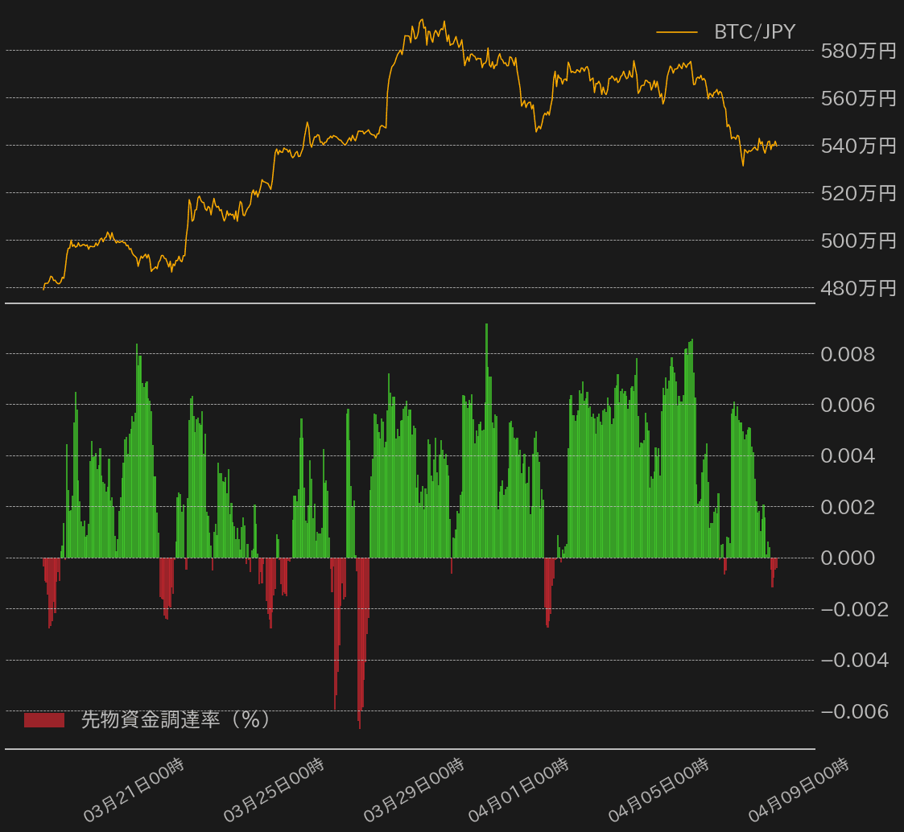Screen dimensions: 904x832
Task: Select the 560万円 price axis label
Action: click(858, 99)
